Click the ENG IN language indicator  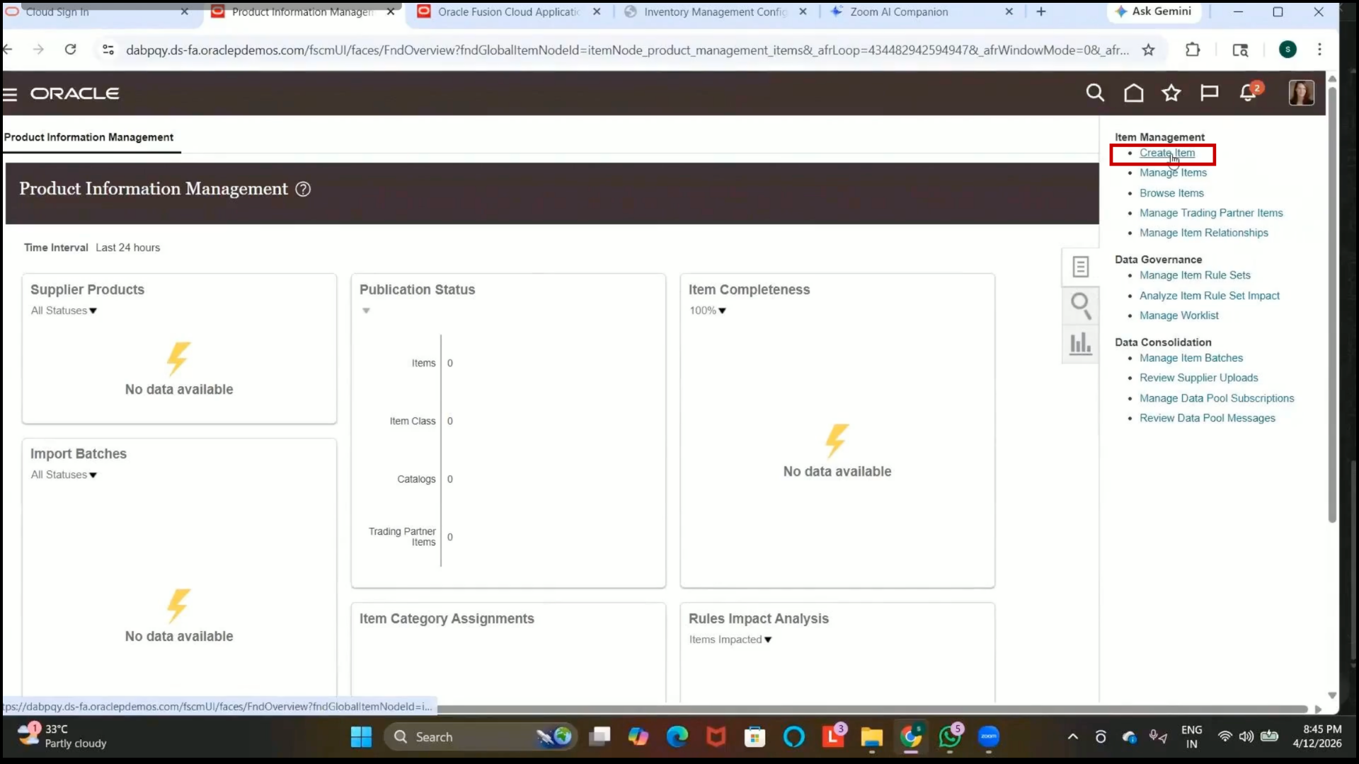pos(1191,736)
